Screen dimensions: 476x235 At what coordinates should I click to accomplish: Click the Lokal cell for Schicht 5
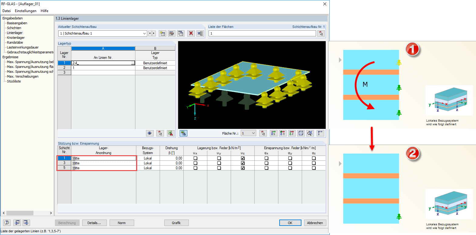(x=148, y=168)
